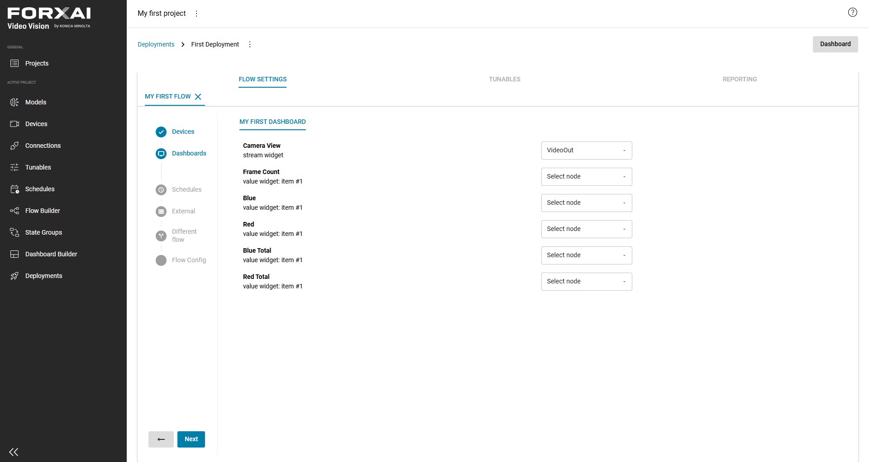Screen dimensions: 869x462
Task: Click the First Deployment breadcrumb text
Action: click(x=215, y=44)
